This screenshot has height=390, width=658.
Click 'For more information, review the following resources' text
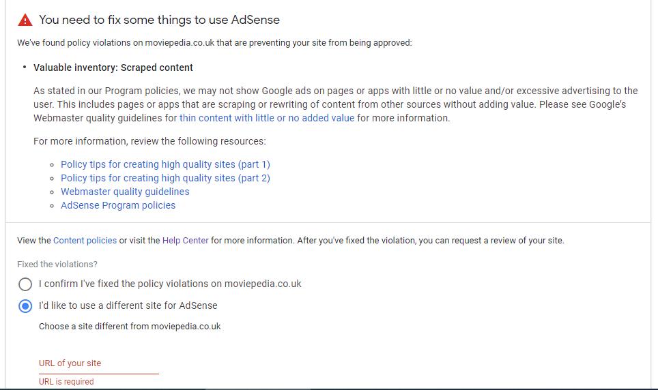click(x=149, y=141)
